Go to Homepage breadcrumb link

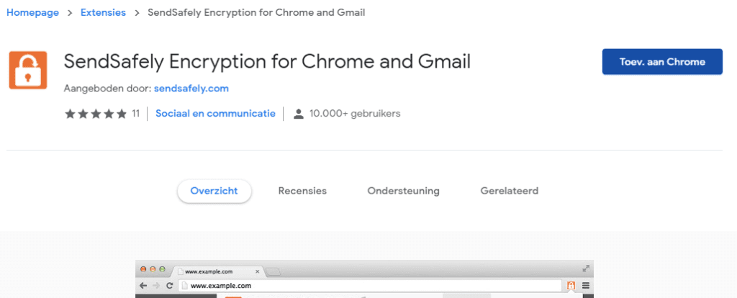click(32, 13)
